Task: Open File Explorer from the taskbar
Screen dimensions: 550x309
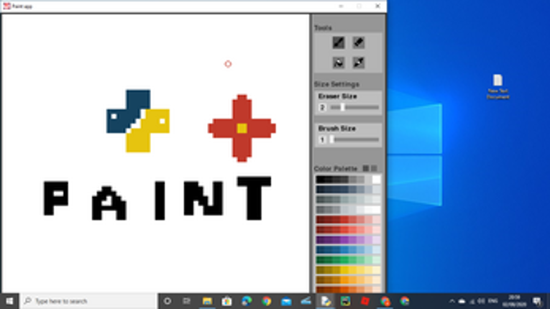Action: tap(207, 301)
